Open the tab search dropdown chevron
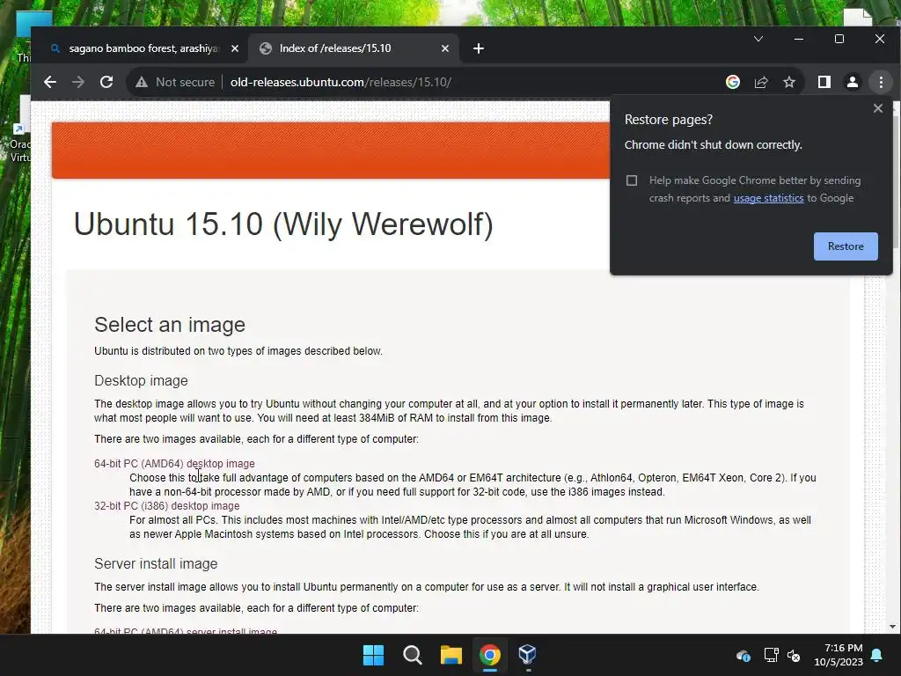Viewport: 901px width, 676px height. pos(758,39)
